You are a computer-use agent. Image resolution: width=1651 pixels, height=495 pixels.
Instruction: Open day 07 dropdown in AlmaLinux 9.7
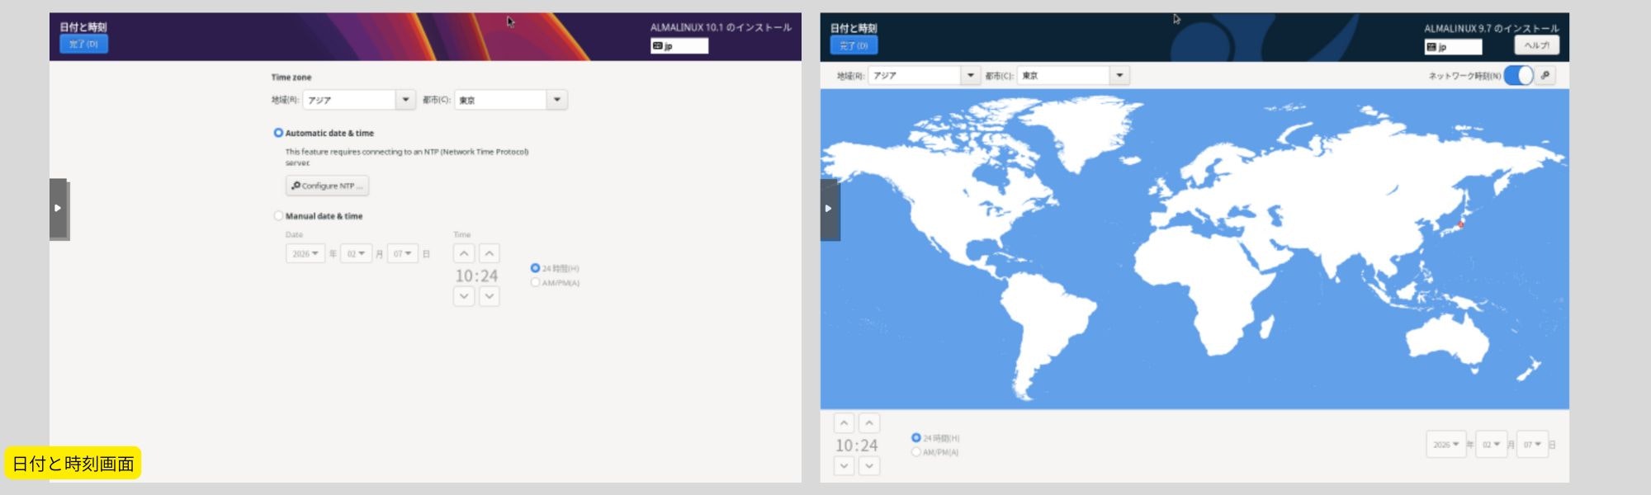point(1532,444)
